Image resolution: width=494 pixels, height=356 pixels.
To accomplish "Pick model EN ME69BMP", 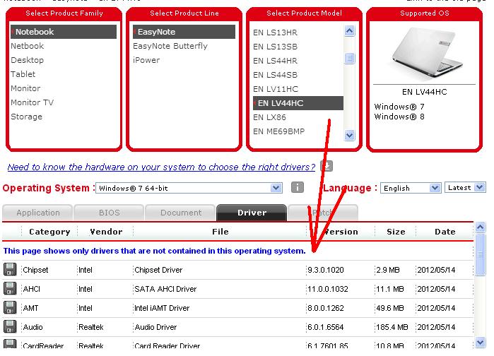I will tap(279, 131).
